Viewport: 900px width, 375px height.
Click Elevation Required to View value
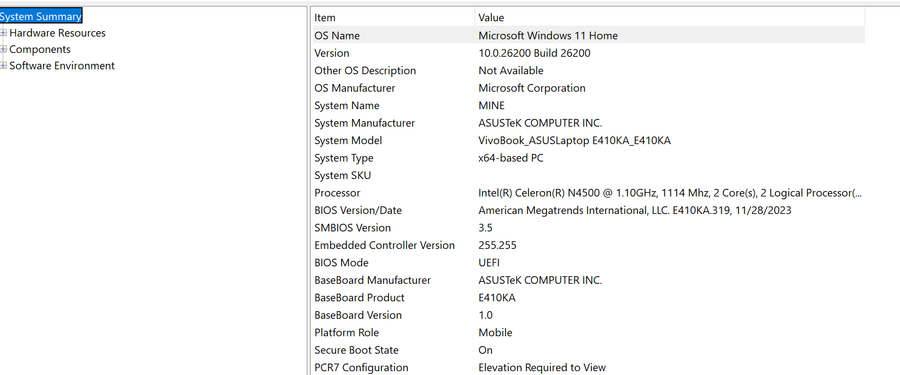542,367
